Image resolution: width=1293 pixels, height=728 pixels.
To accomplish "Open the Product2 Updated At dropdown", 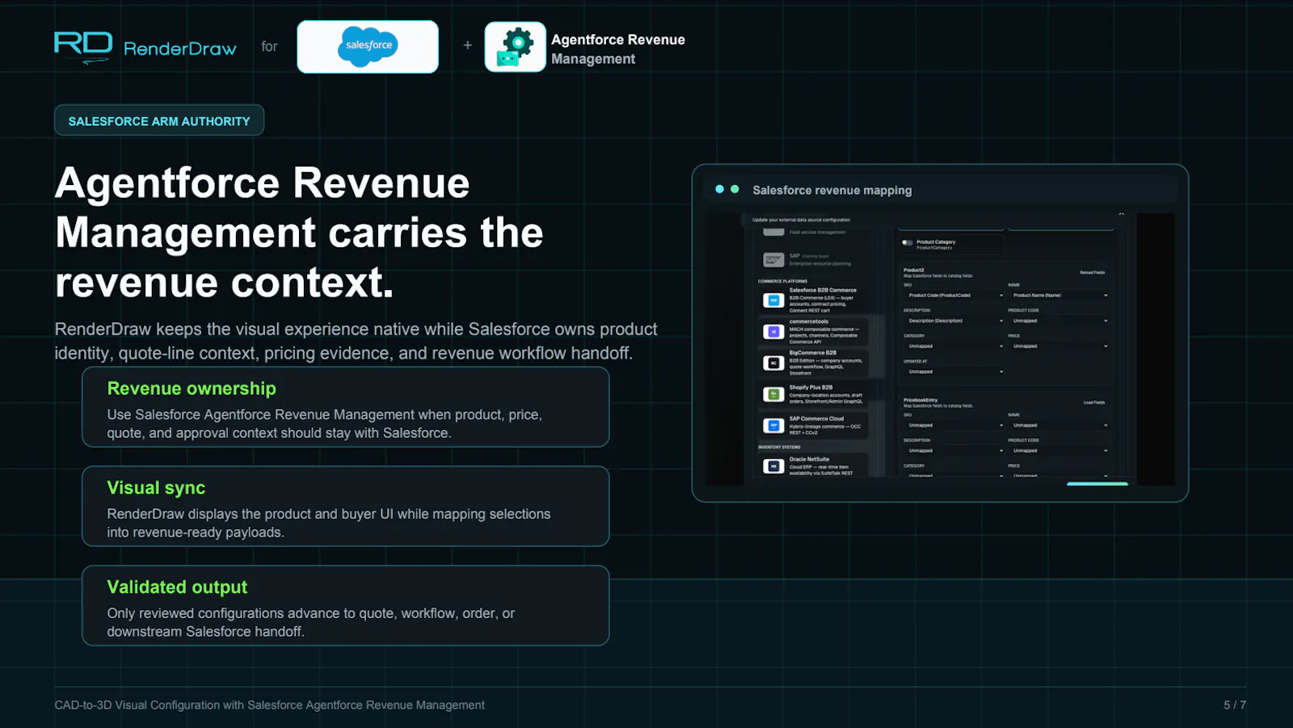I will click(x=954, y=372).
